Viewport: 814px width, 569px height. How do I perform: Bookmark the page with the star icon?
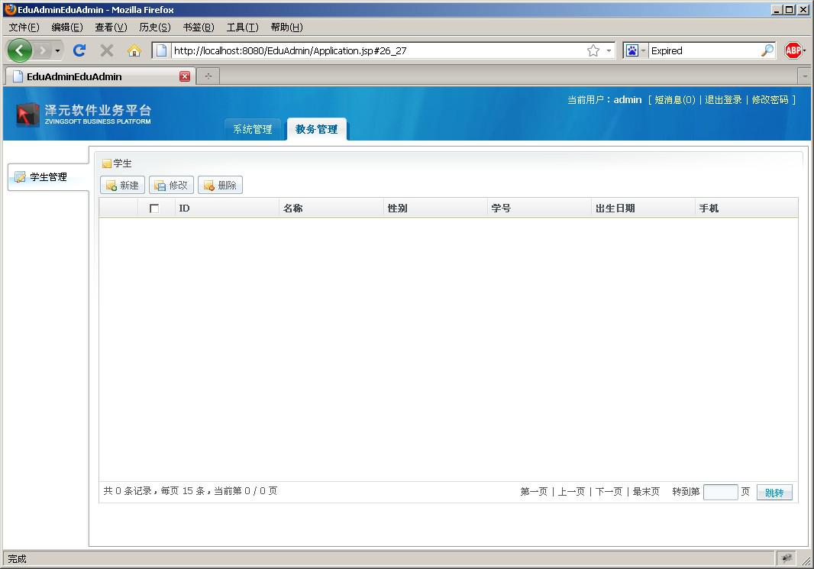click(593, 50)
